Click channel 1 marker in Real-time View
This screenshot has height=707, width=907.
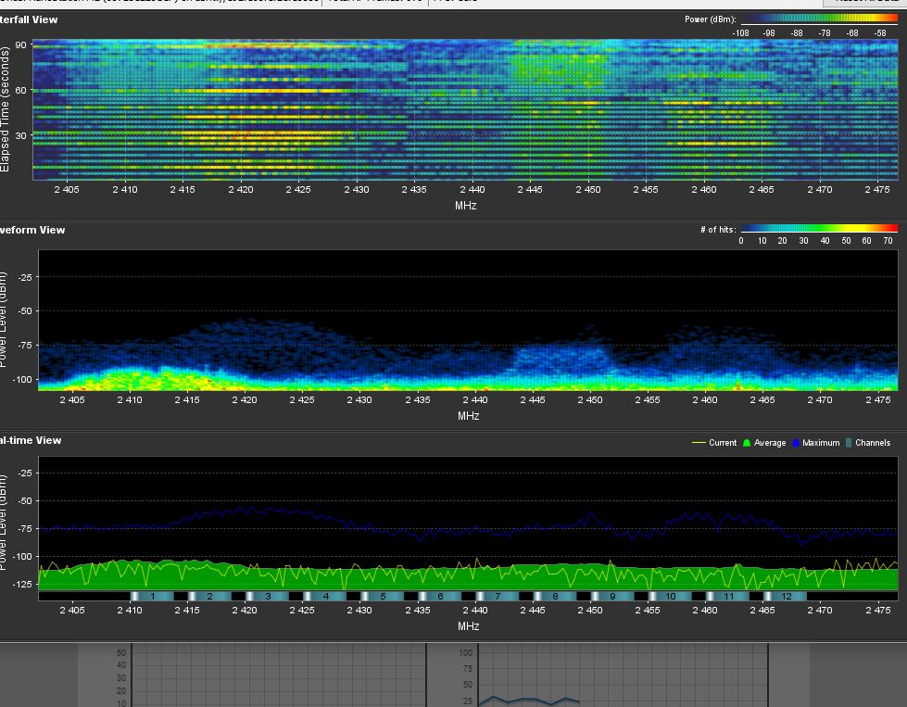(153, 597)
